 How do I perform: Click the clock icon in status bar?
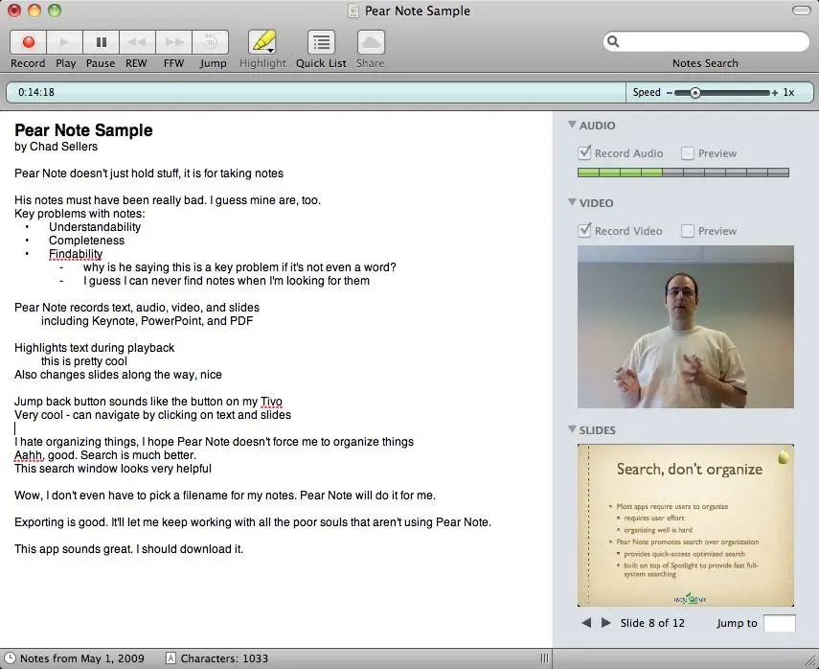pyautogui.click(x=10, y=658)
